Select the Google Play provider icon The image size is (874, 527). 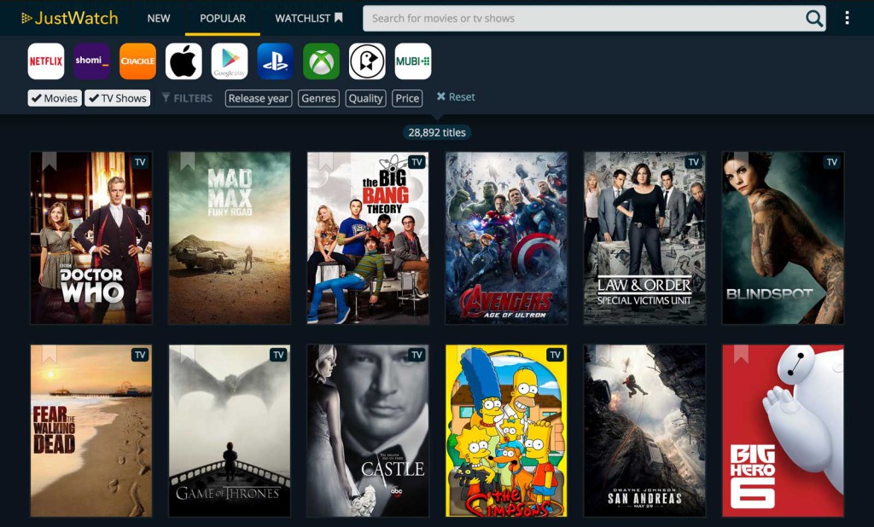229,61
